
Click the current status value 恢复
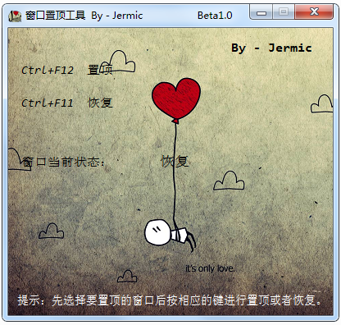[175, 161]
